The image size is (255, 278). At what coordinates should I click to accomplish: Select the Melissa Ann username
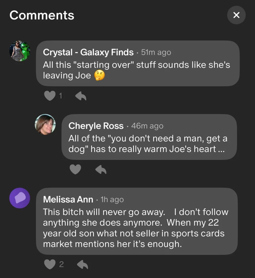pos(68,200)
